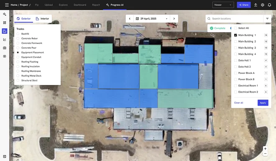Select the Concrete Formwork trade
Viewport: 276px width, 161px height.
click(18, 43)
